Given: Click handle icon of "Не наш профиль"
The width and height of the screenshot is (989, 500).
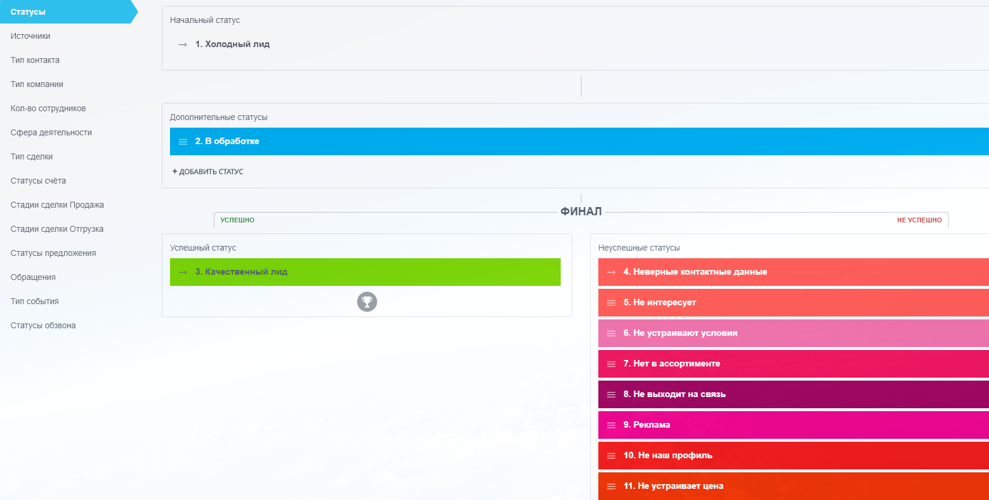Looking at the screenshot, I should (611, 456).
